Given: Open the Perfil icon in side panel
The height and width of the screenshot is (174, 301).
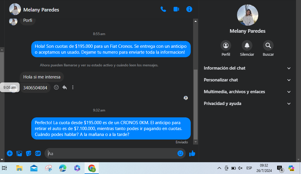Looking at the screenshot, I should (226, 45).
